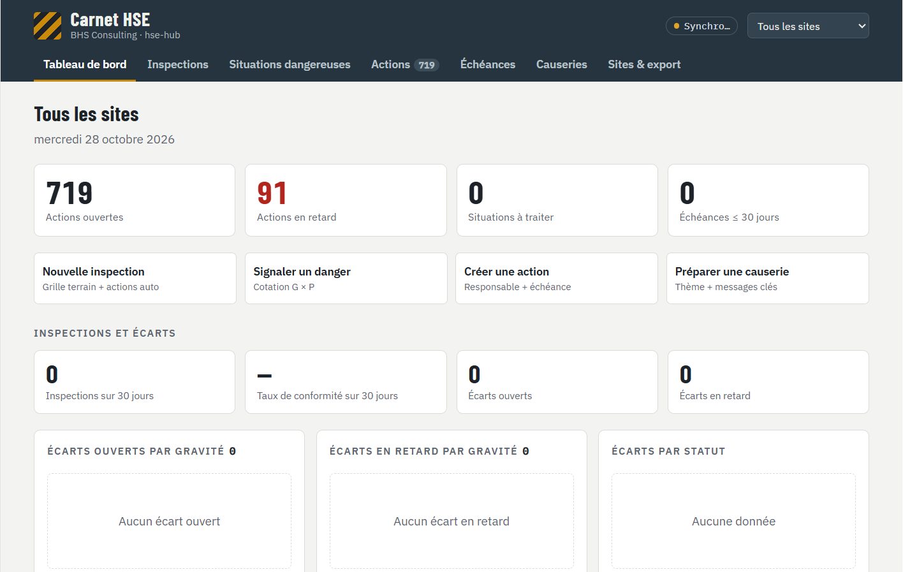
Task: Click Préparer une causerie shortcut
Action: tap(768, 279)
